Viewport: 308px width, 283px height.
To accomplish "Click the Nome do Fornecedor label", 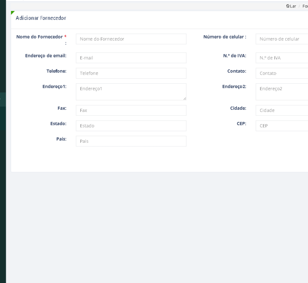I will click(39, 37).
